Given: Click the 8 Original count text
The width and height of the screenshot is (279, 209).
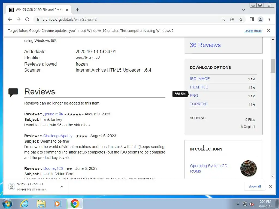Looking at the screenshot, I should pyautogui.click(x=248, y=127).
